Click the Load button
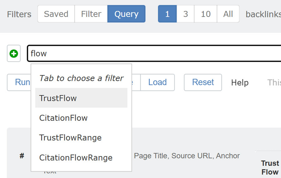 [157, 82]
